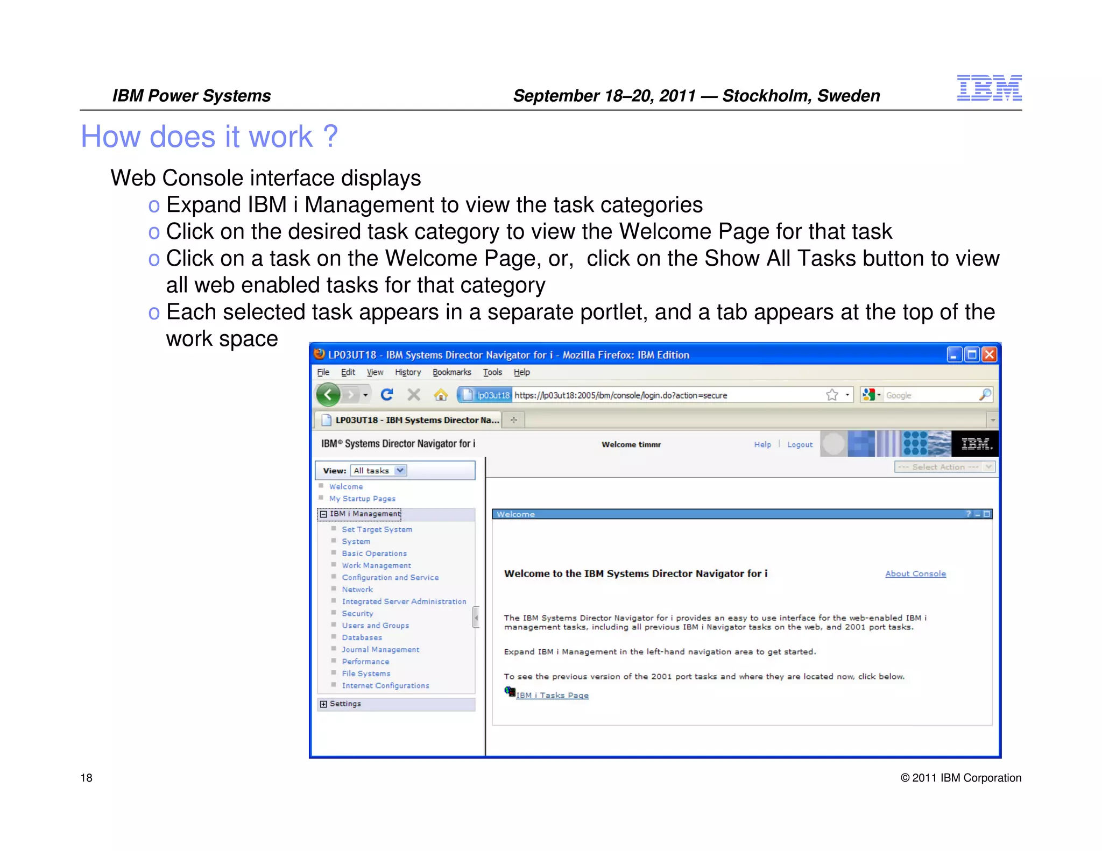The width and height of the screenshot is (1102, 851).
Task: Open Work Management category
Action: click(x=376, y=565)
